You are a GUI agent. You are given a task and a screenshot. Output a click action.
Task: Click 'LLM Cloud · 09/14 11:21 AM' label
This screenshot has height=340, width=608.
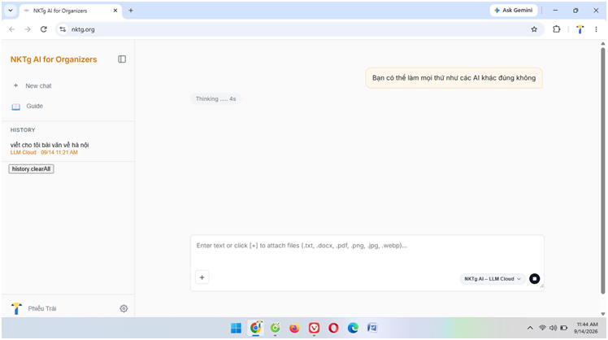44,153
